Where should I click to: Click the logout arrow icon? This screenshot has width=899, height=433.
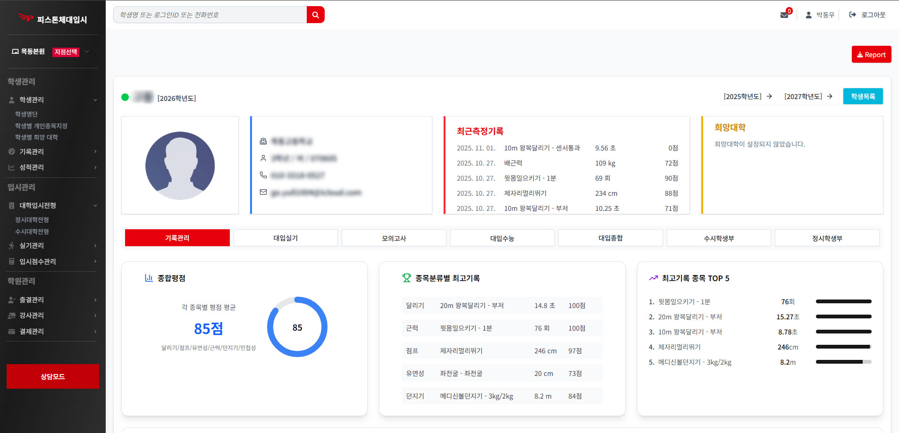pos(852,15)
